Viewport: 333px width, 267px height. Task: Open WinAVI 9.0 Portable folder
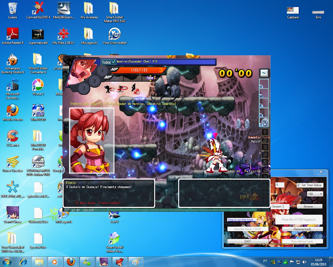tap(38, 140)
